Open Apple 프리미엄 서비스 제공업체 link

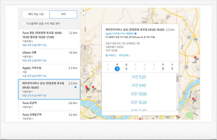point(119,34)
